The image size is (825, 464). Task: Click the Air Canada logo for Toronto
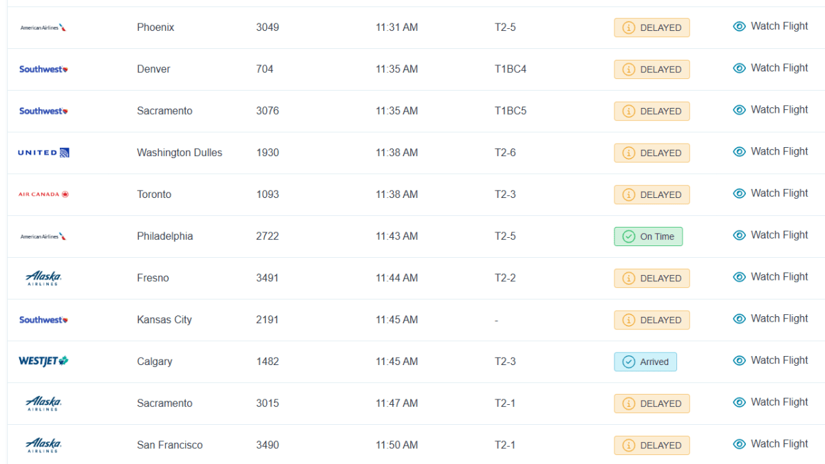point(43,195)
